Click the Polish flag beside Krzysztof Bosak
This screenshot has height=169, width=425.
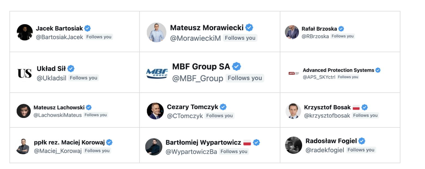(356, 107)
